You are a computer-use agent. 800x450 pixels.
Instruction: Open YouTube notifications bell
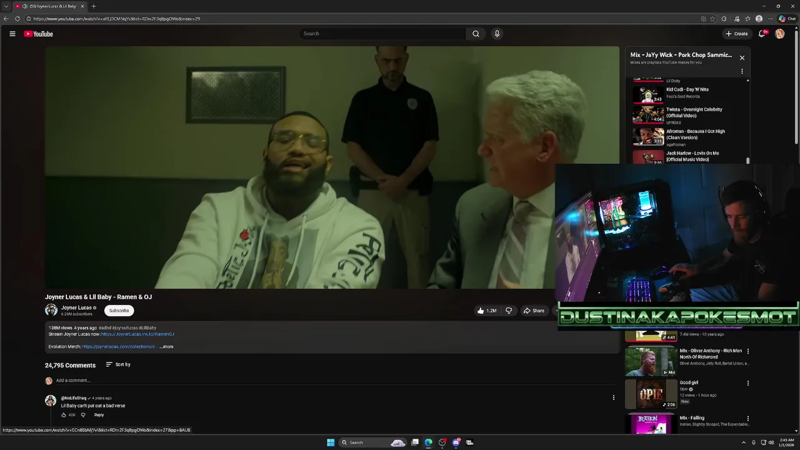point(761,34)
